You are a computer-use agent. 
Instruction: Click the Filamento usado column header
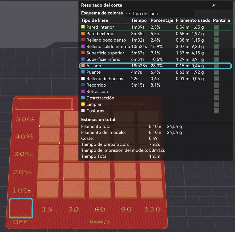point(193,20)
